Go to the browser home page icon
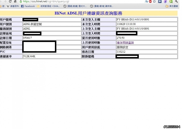182x129 pixels. (x=15, y=1)
